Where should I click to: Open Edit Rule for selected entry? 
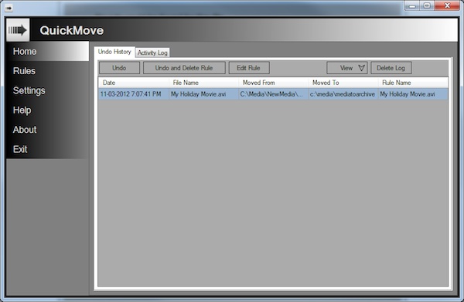pyautogui.click(x=248, y=68)
